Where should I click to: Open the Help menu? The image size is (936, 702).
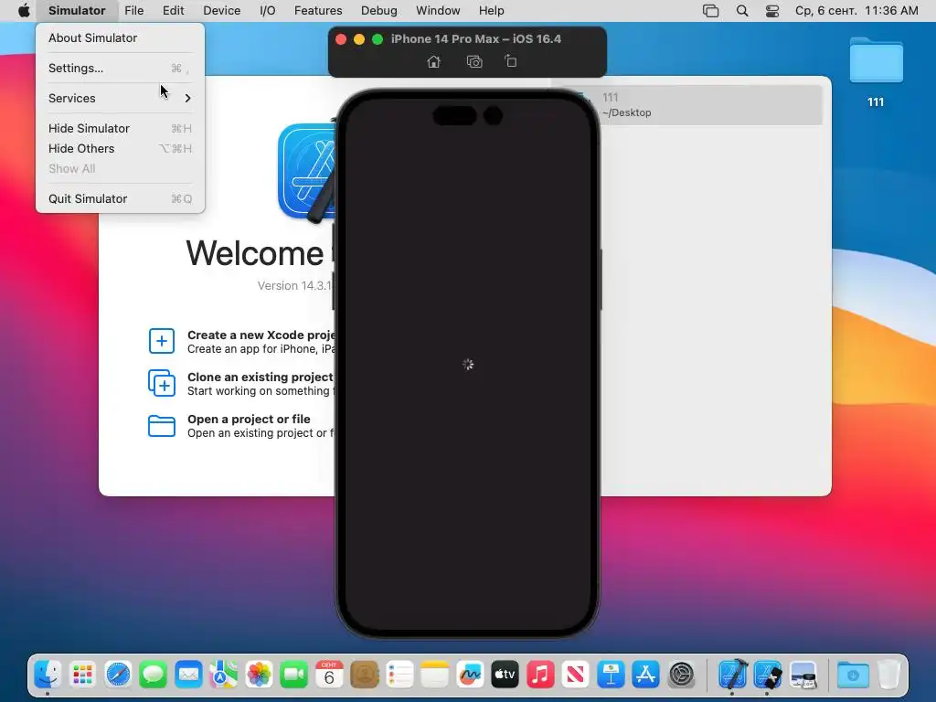click(491, 11)
